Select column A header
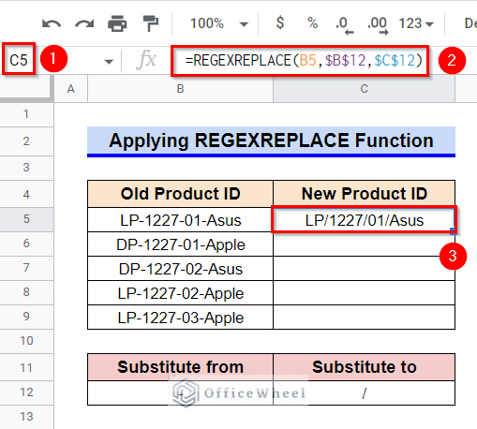477x429 pixels. pos(71,89)
